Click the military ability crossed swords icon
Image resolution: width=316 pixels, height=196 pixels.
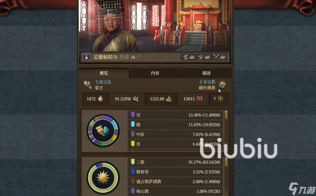pos(216,57)
